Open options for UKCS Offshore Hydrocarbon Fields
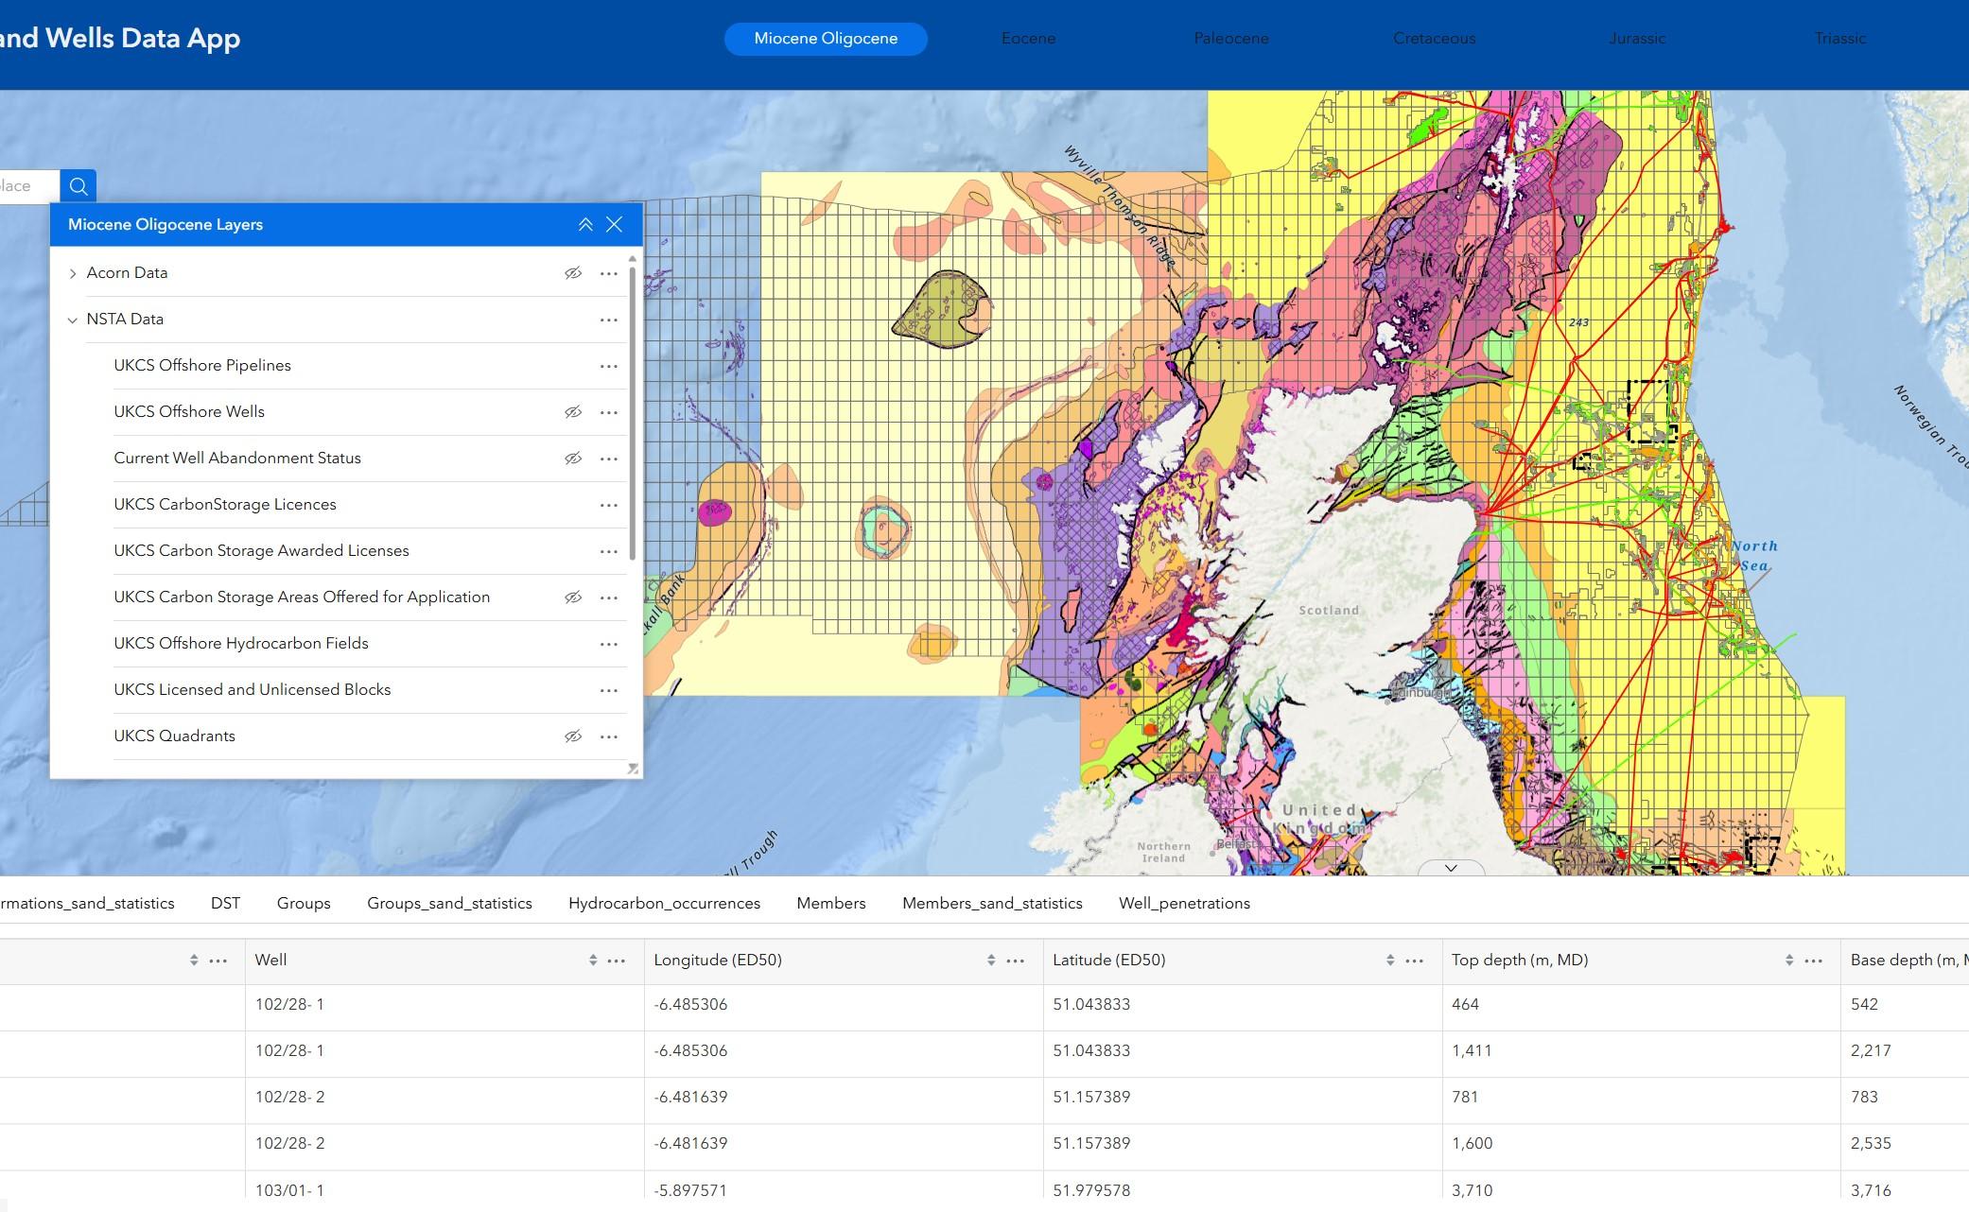Viewport: 1969px width, 1212px height. [x=609, y=644]
